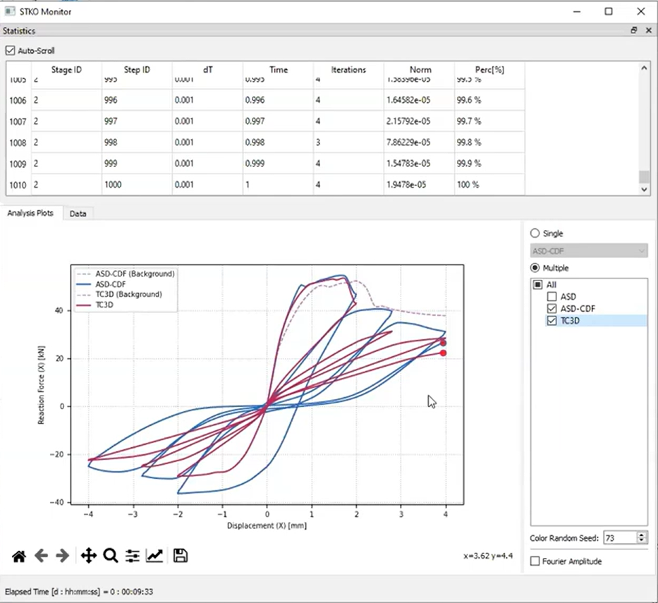This screenshot has width=658, height=603.
Task: Toggle the Auto-Scroll checkbox
Action: 10,50
